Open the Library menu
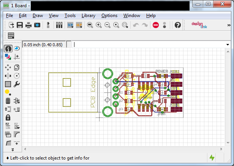 89,16
